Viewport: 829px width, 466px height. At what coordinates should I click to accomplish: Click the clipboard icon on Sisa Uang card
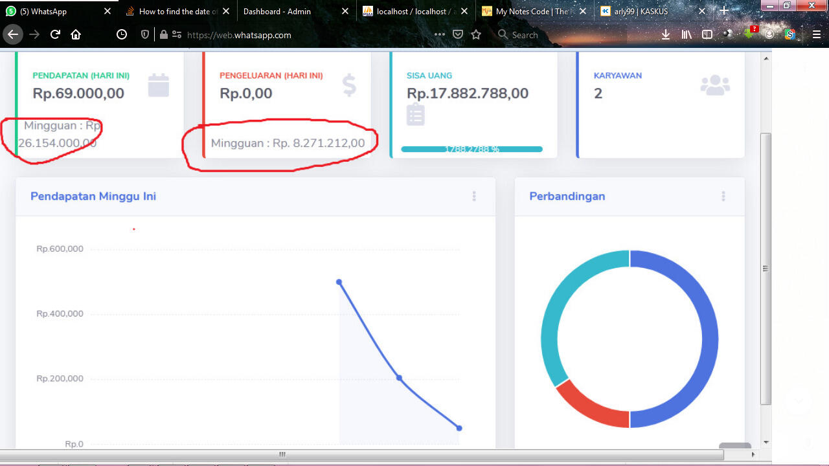(414, 114)
